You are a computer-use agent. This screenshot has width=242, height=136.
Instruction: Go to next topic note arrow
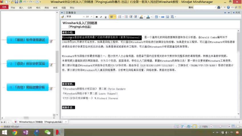(229, 13)
